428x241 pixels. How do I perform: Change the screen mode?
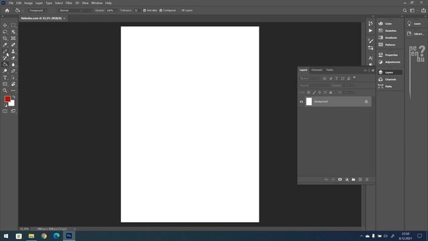tap(13, 111)
